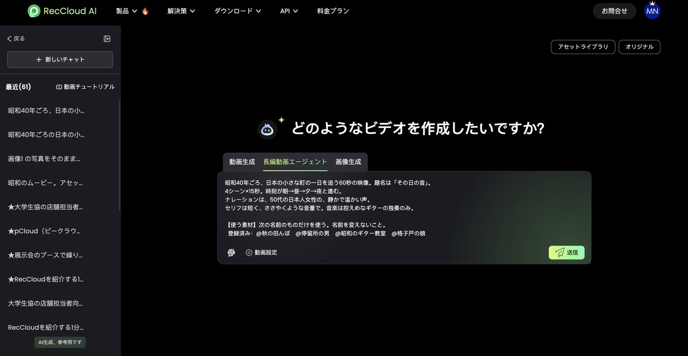
Task: Open the ダウンロード dropdown
Action: pos(238,11)
